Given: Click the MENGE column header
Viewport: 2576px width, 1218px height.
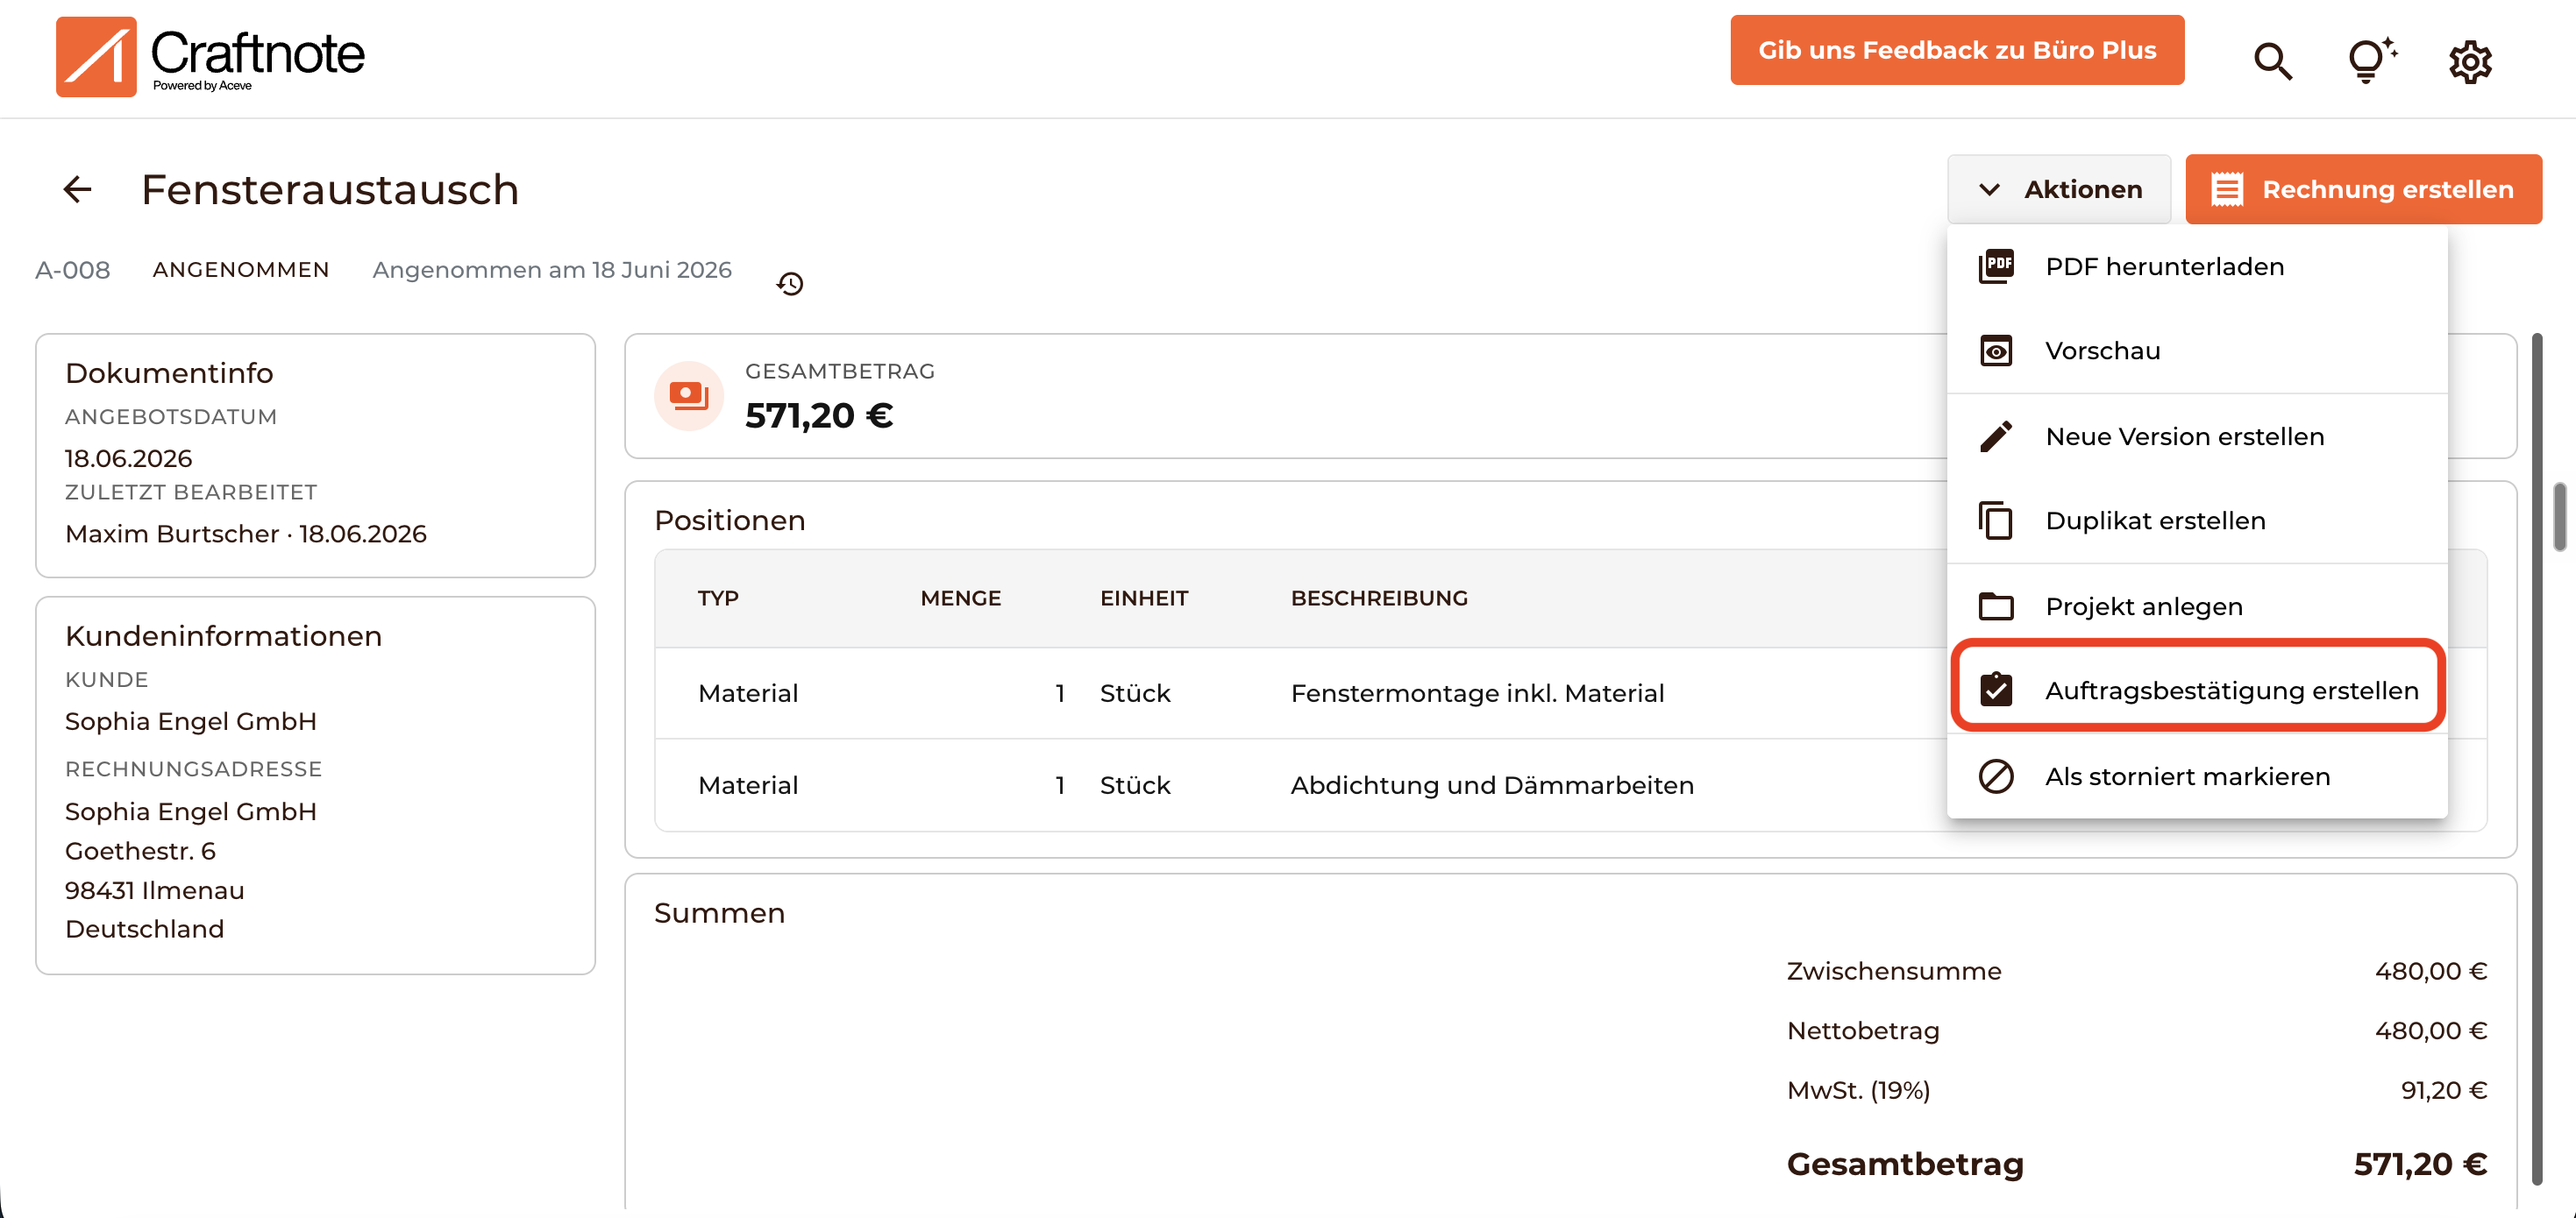Looking at the screenshot, I should click(x=960, y=598).
